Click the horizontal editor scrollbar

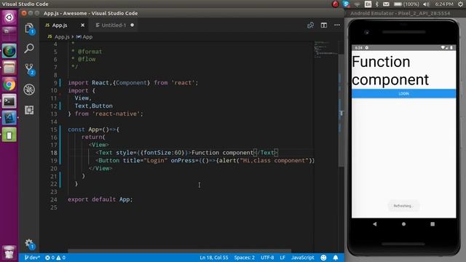coord(180,251)
